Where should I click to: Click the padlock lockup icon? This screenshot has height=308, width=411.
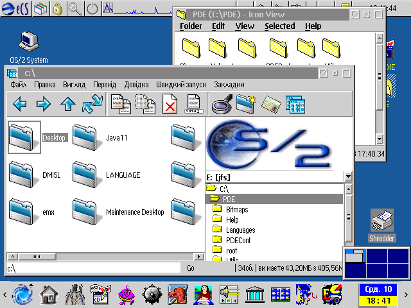pyautogui.click(x=58, y=8)
